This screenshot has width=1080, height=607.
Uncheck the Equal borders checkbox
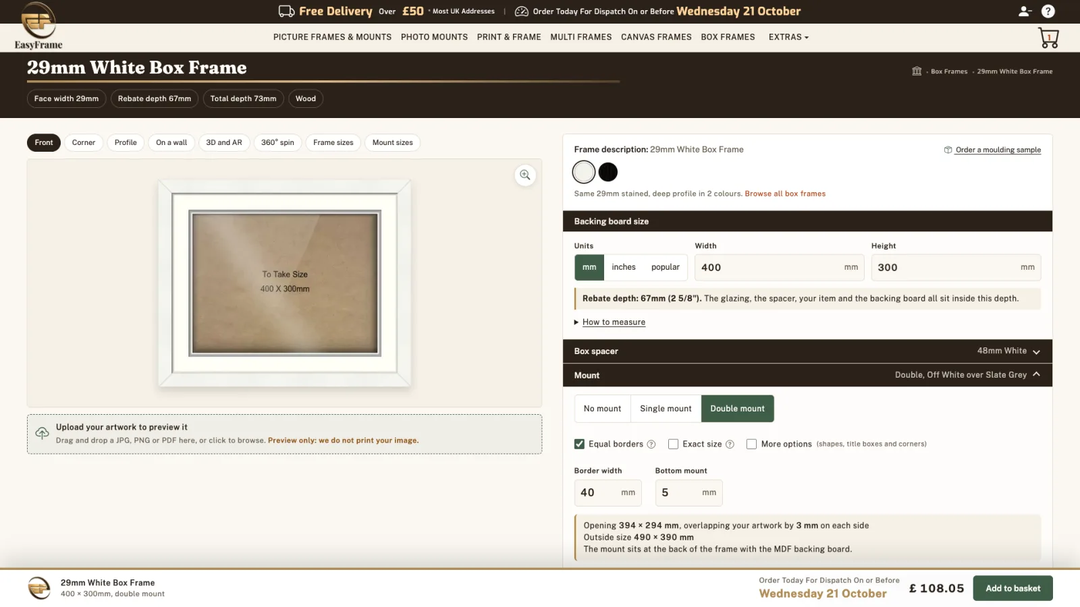coord(579,444)
